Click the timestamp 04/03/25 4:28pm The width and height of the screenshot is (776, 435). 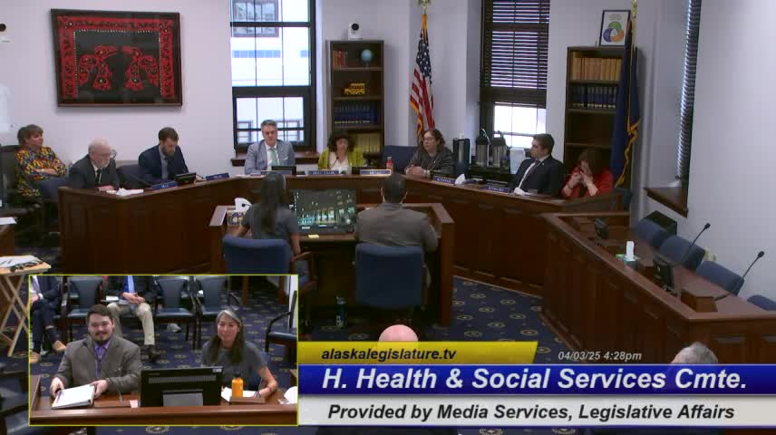(599, 356)
